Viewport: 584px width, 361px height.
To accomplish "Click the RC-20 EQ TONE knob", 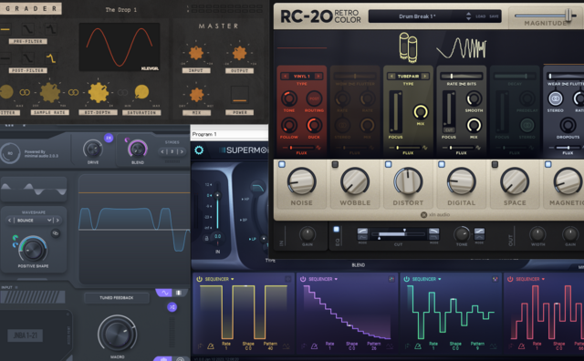I will tap(462, 234).
